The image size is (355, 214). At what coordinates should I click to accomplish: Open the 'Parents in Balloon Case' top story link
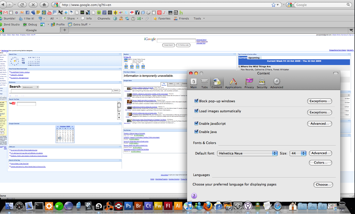click(134, 133)
